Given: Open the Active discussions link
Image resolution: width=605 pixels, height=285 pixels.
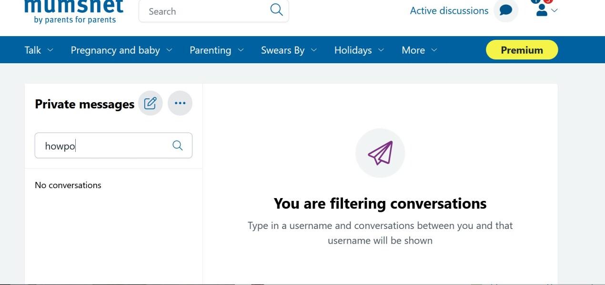Looking at the screenshot, I should [x=449, y=11].
